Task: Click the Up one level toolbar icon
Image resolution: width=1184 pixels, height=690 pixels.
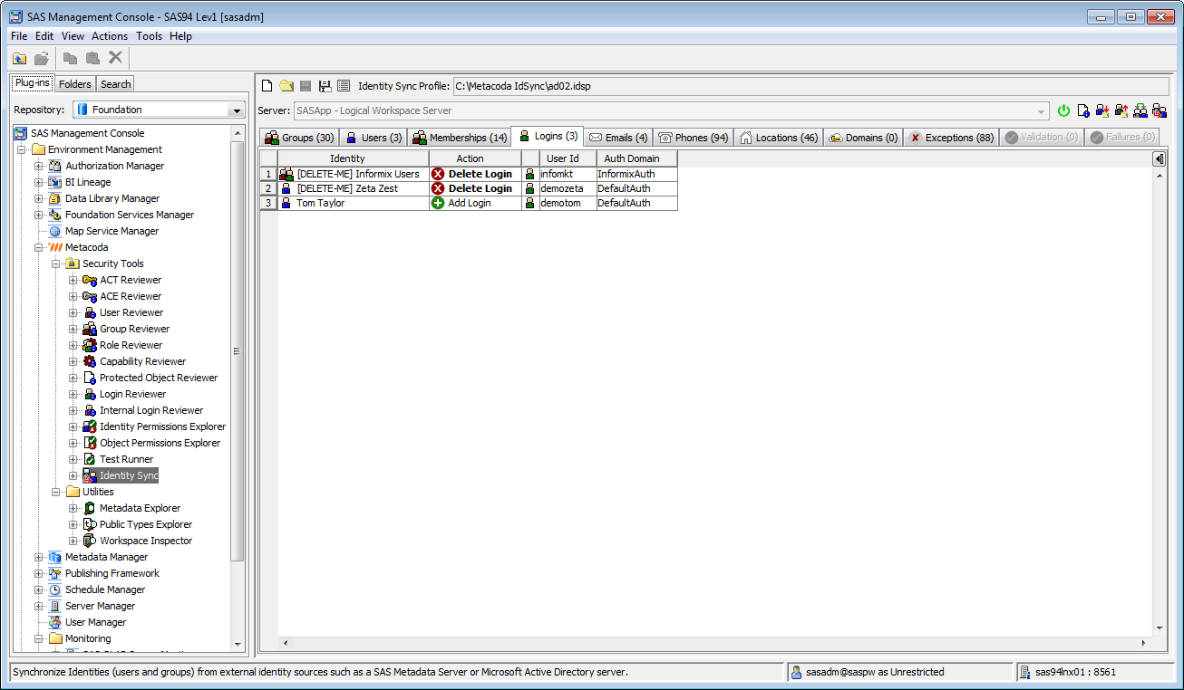Action: pyautogui.click(x=20, y=58)
